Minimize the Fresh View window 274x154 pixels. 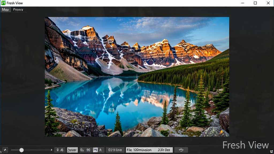[x=242, y=3]
